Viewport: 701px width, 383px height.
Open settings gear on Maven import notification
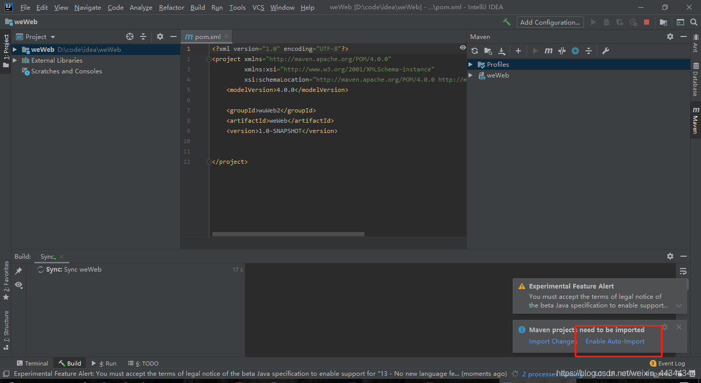click(665, 327)
